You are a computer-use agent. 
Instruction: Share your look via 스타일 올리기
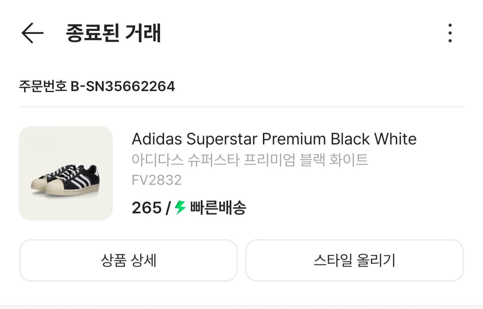(355, 260)
